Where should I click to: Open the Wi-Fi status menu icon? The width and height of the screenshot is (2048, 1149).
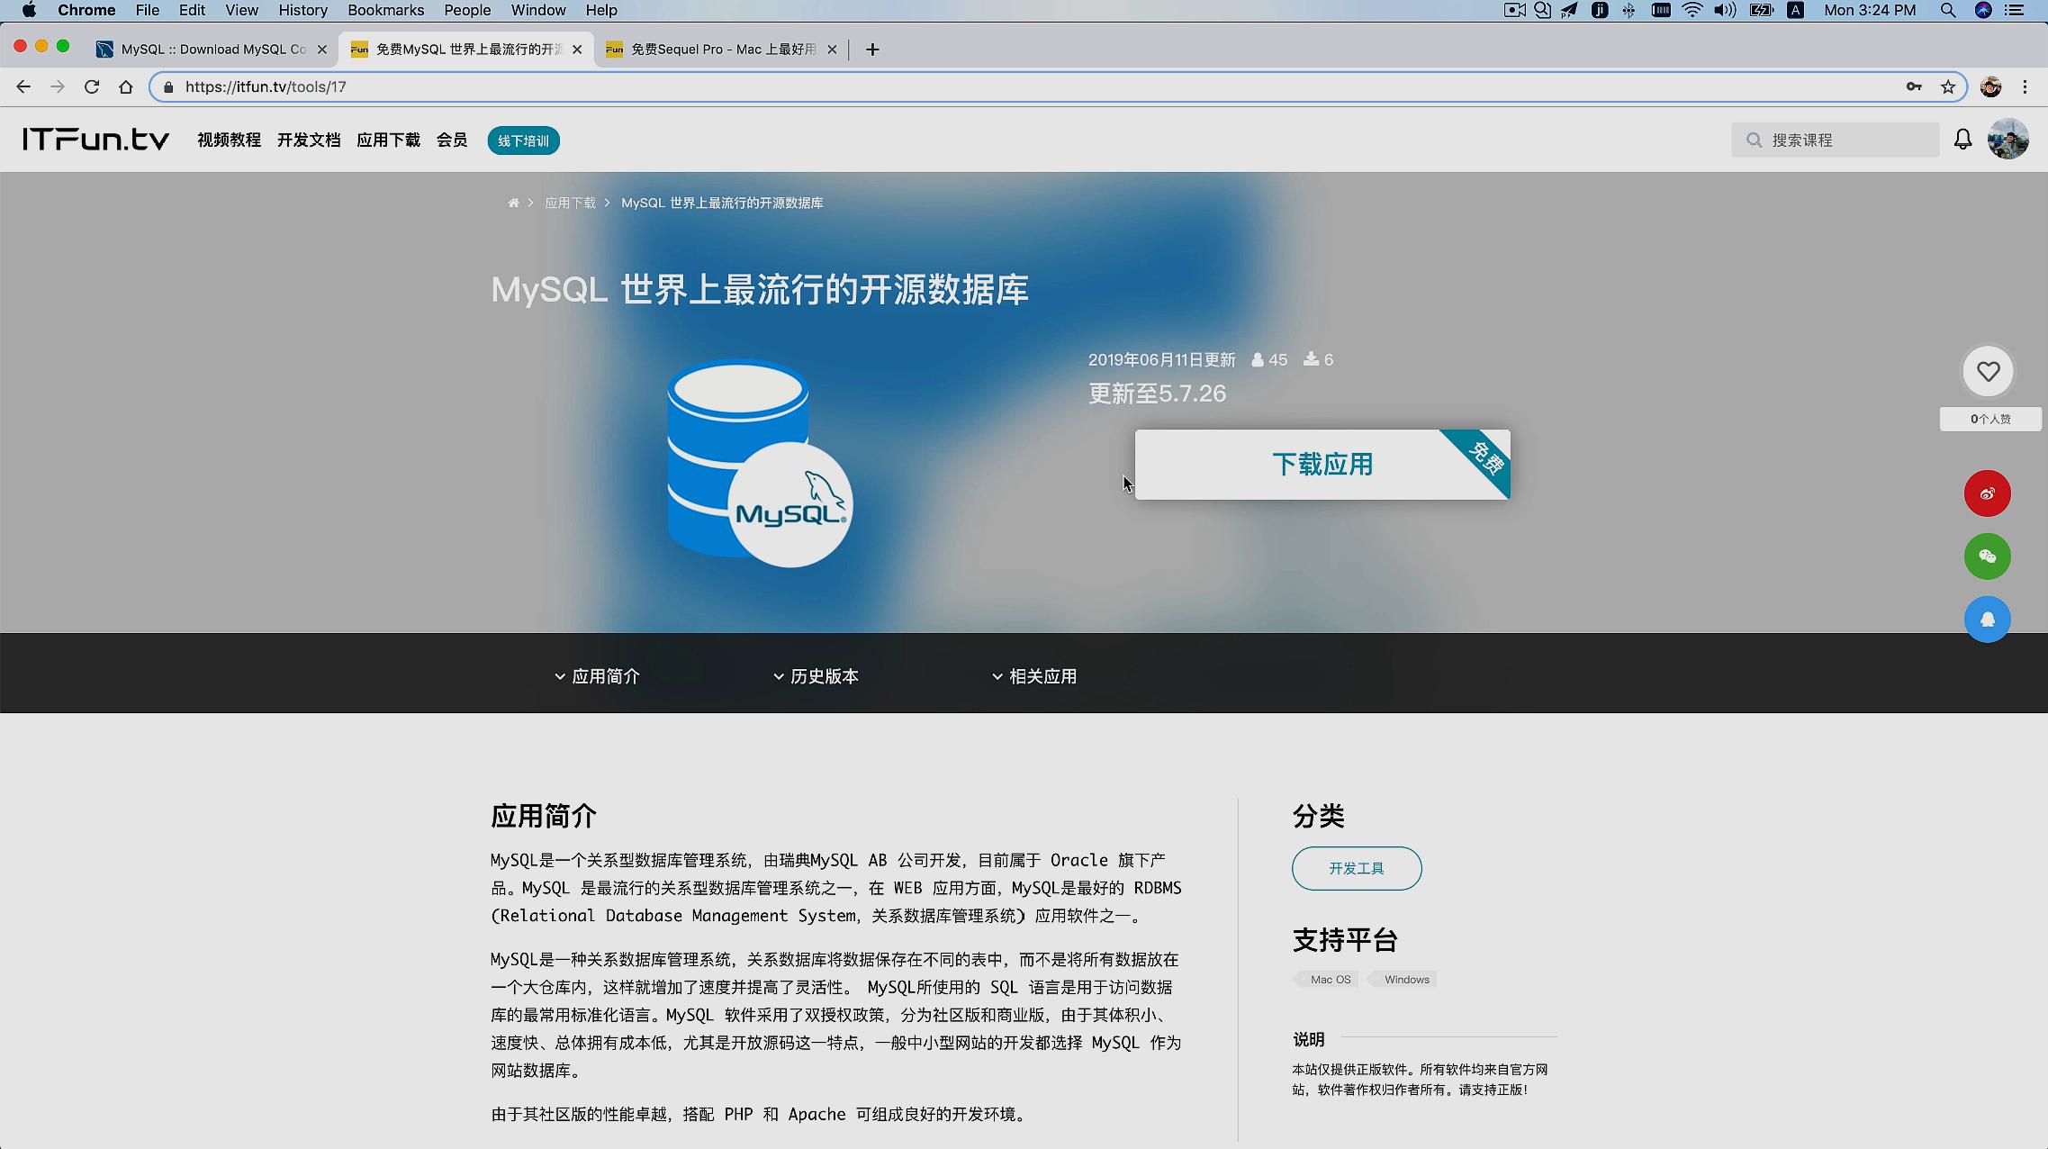pos(1692,11)
